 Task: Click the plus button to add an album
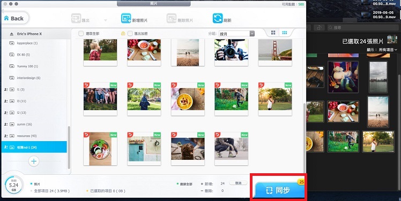point(34,161)
